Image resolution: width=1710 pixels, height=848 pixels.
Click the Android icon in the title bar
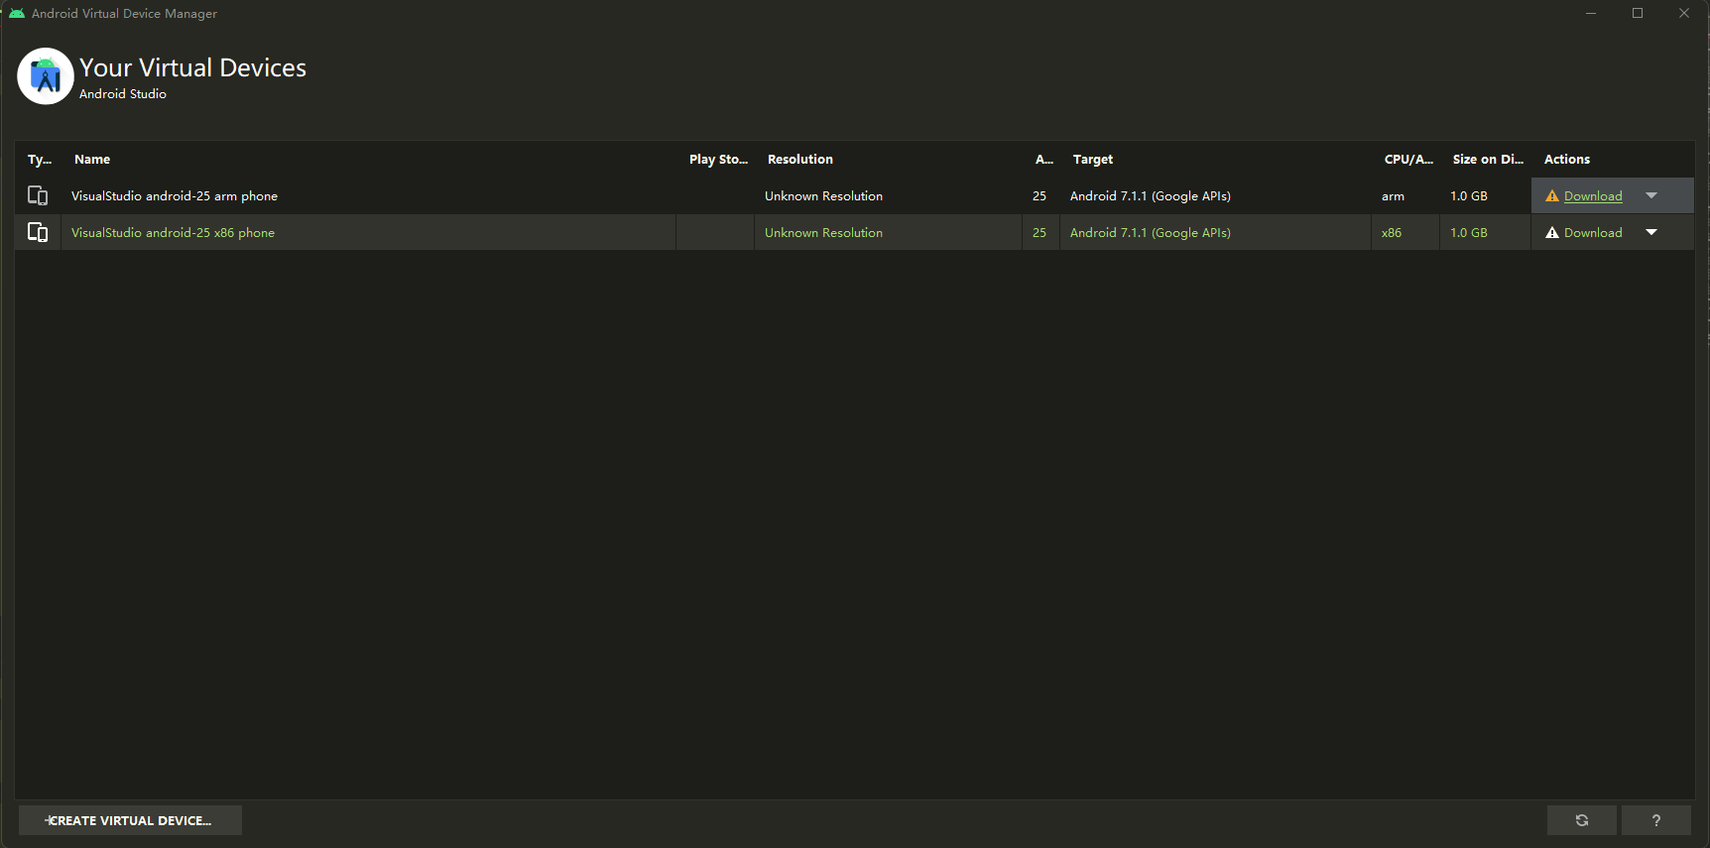17,13
